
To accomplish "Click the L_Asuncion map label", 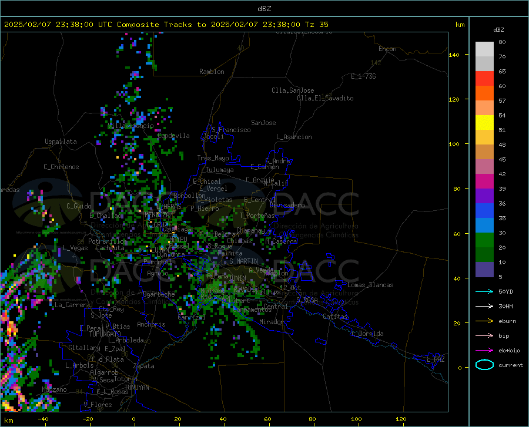I will pyautogui.click(x=294, y=137).
